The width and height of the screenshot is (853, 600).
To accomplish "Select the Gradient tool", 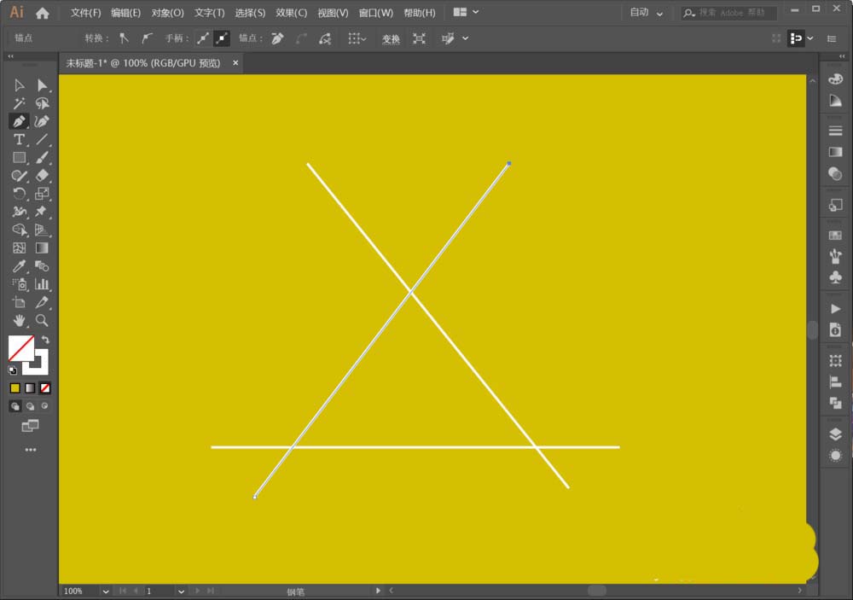I will click(x=42, y=248).
